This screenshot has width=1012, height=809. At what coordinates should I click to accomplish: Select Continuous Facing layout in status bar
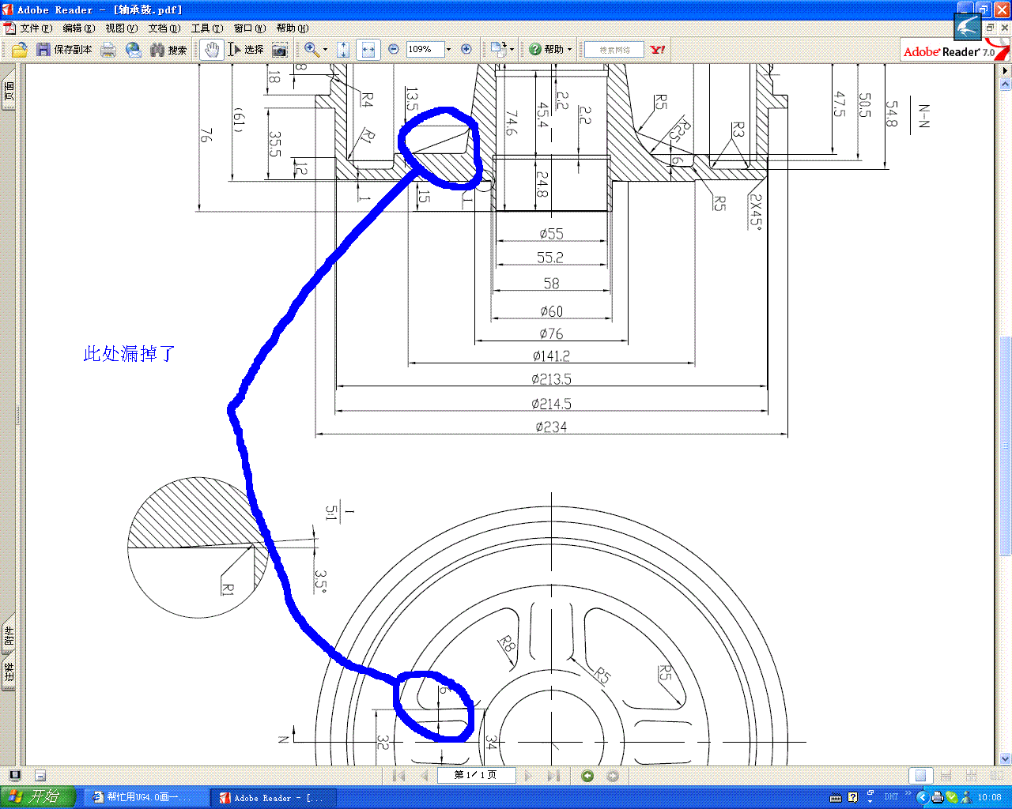971,776
